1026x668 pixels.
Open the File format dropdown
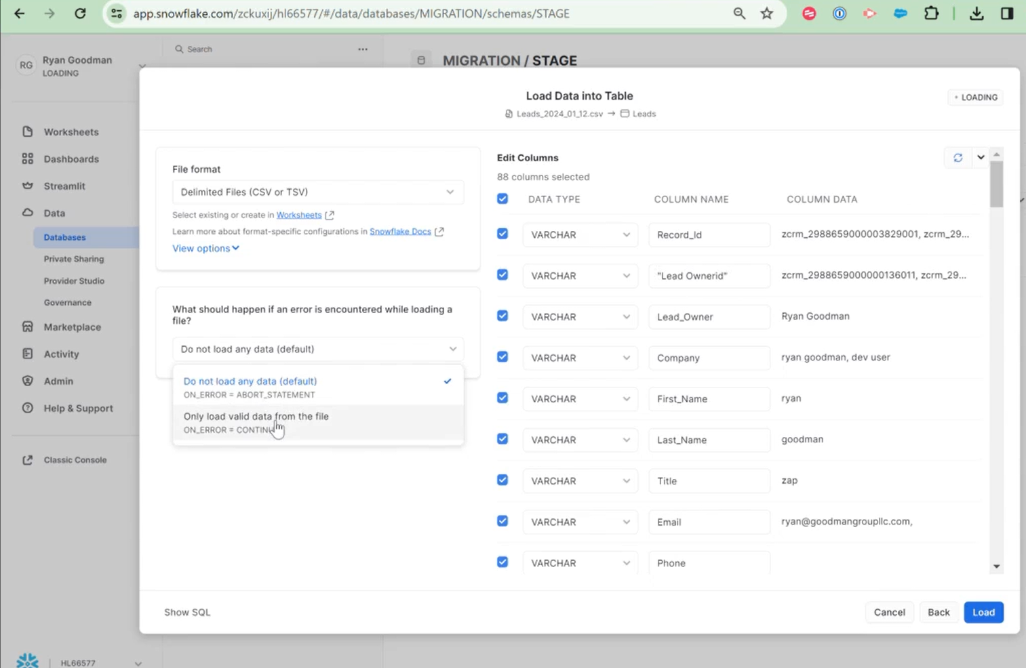[317, 192]
